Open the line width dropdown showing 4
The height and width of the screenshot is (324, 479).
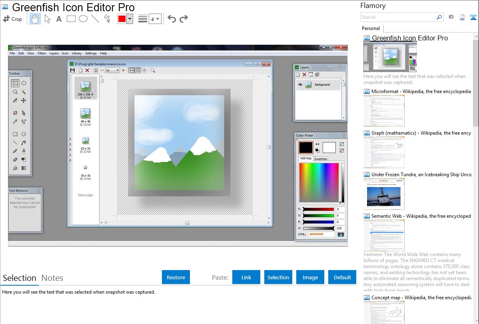155,19
